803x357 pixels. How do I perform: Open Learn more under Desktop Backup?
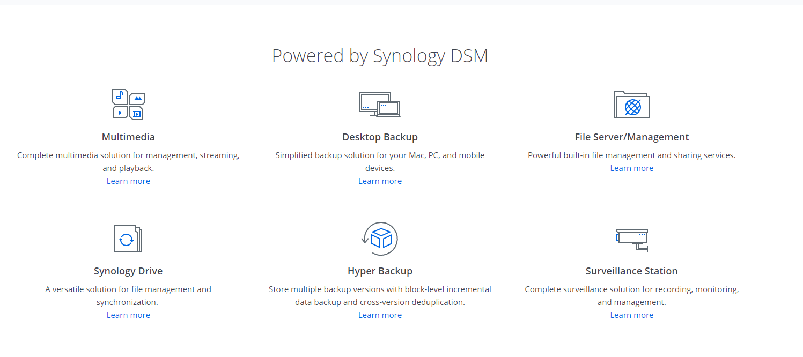click(380, 181)
